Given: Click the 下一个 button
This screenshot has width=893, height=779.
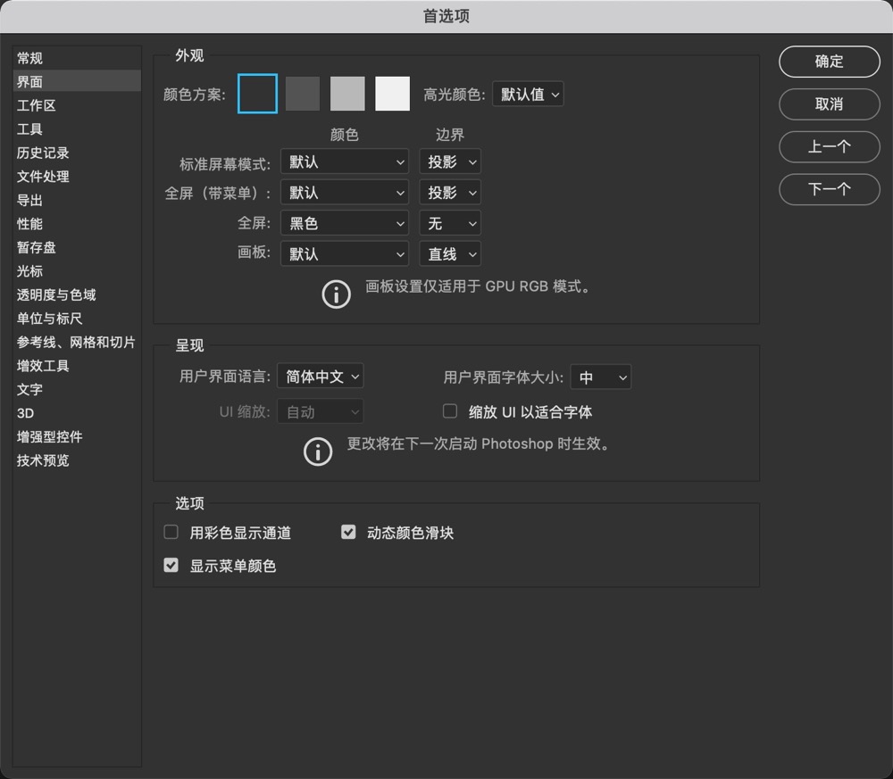Looking at the screenshot, I should [x=829, y=189].
